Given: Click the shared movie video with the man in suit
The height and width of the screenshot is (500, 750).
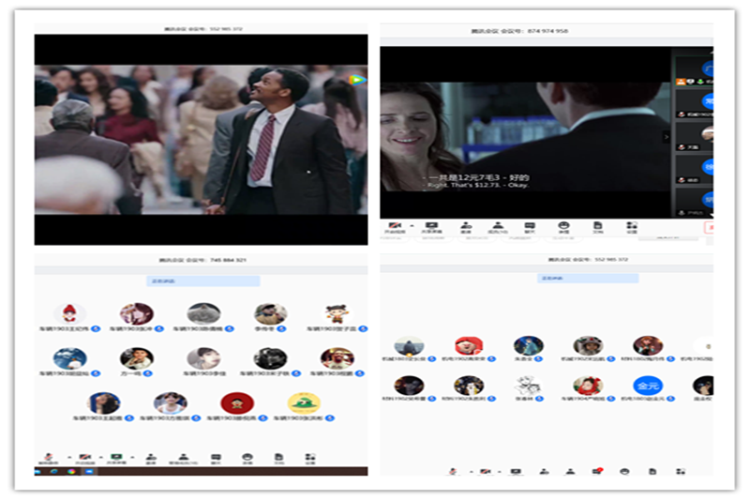Looking at the screenshot, I should [x=201, y=140].
